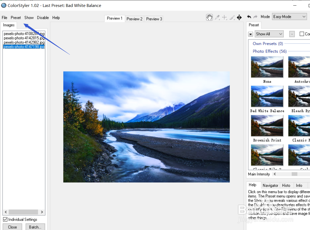Viewport: 310px width, 230px height.
Task: Select the Preset panel tab
Action: pos(254,25)
